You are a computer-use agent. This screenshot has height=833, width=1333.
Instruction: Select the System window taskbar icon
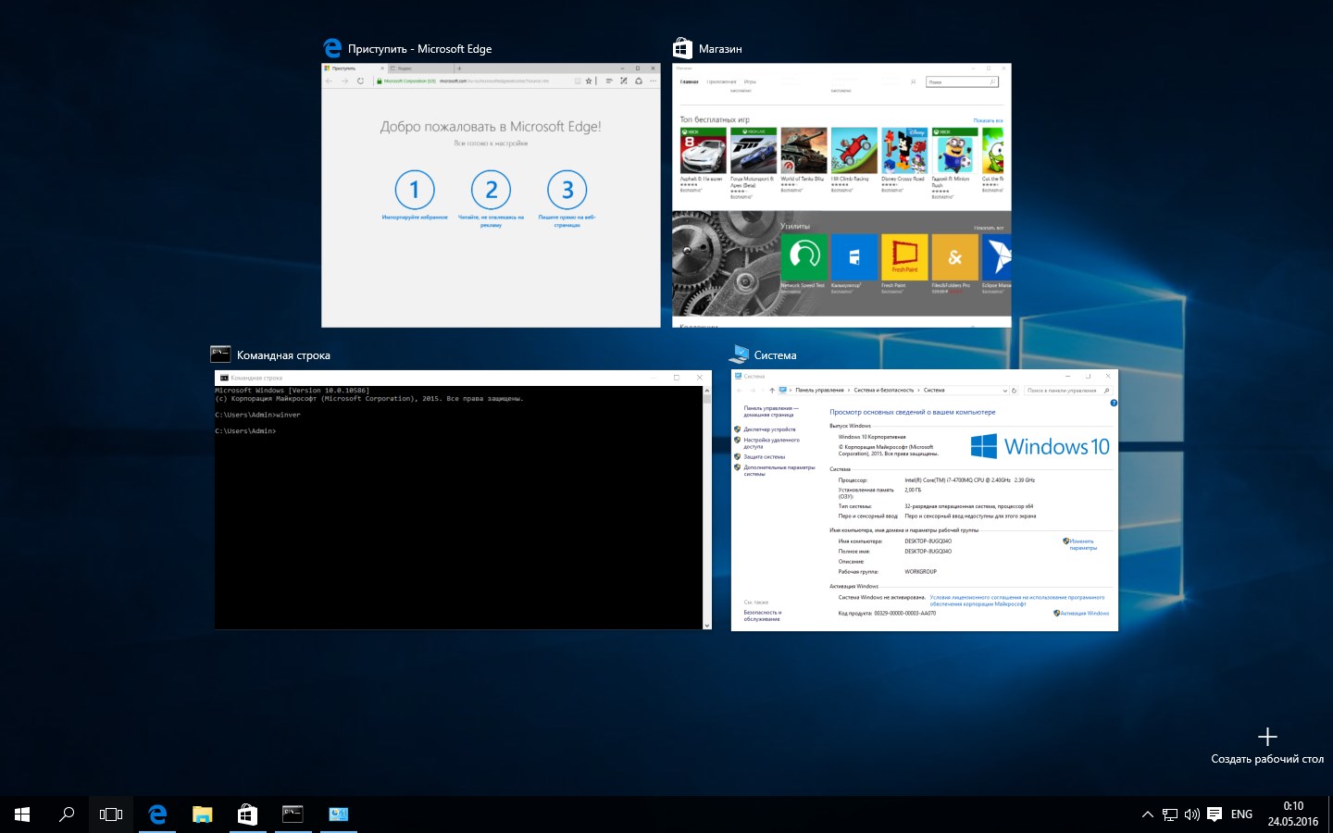[338, 814]
